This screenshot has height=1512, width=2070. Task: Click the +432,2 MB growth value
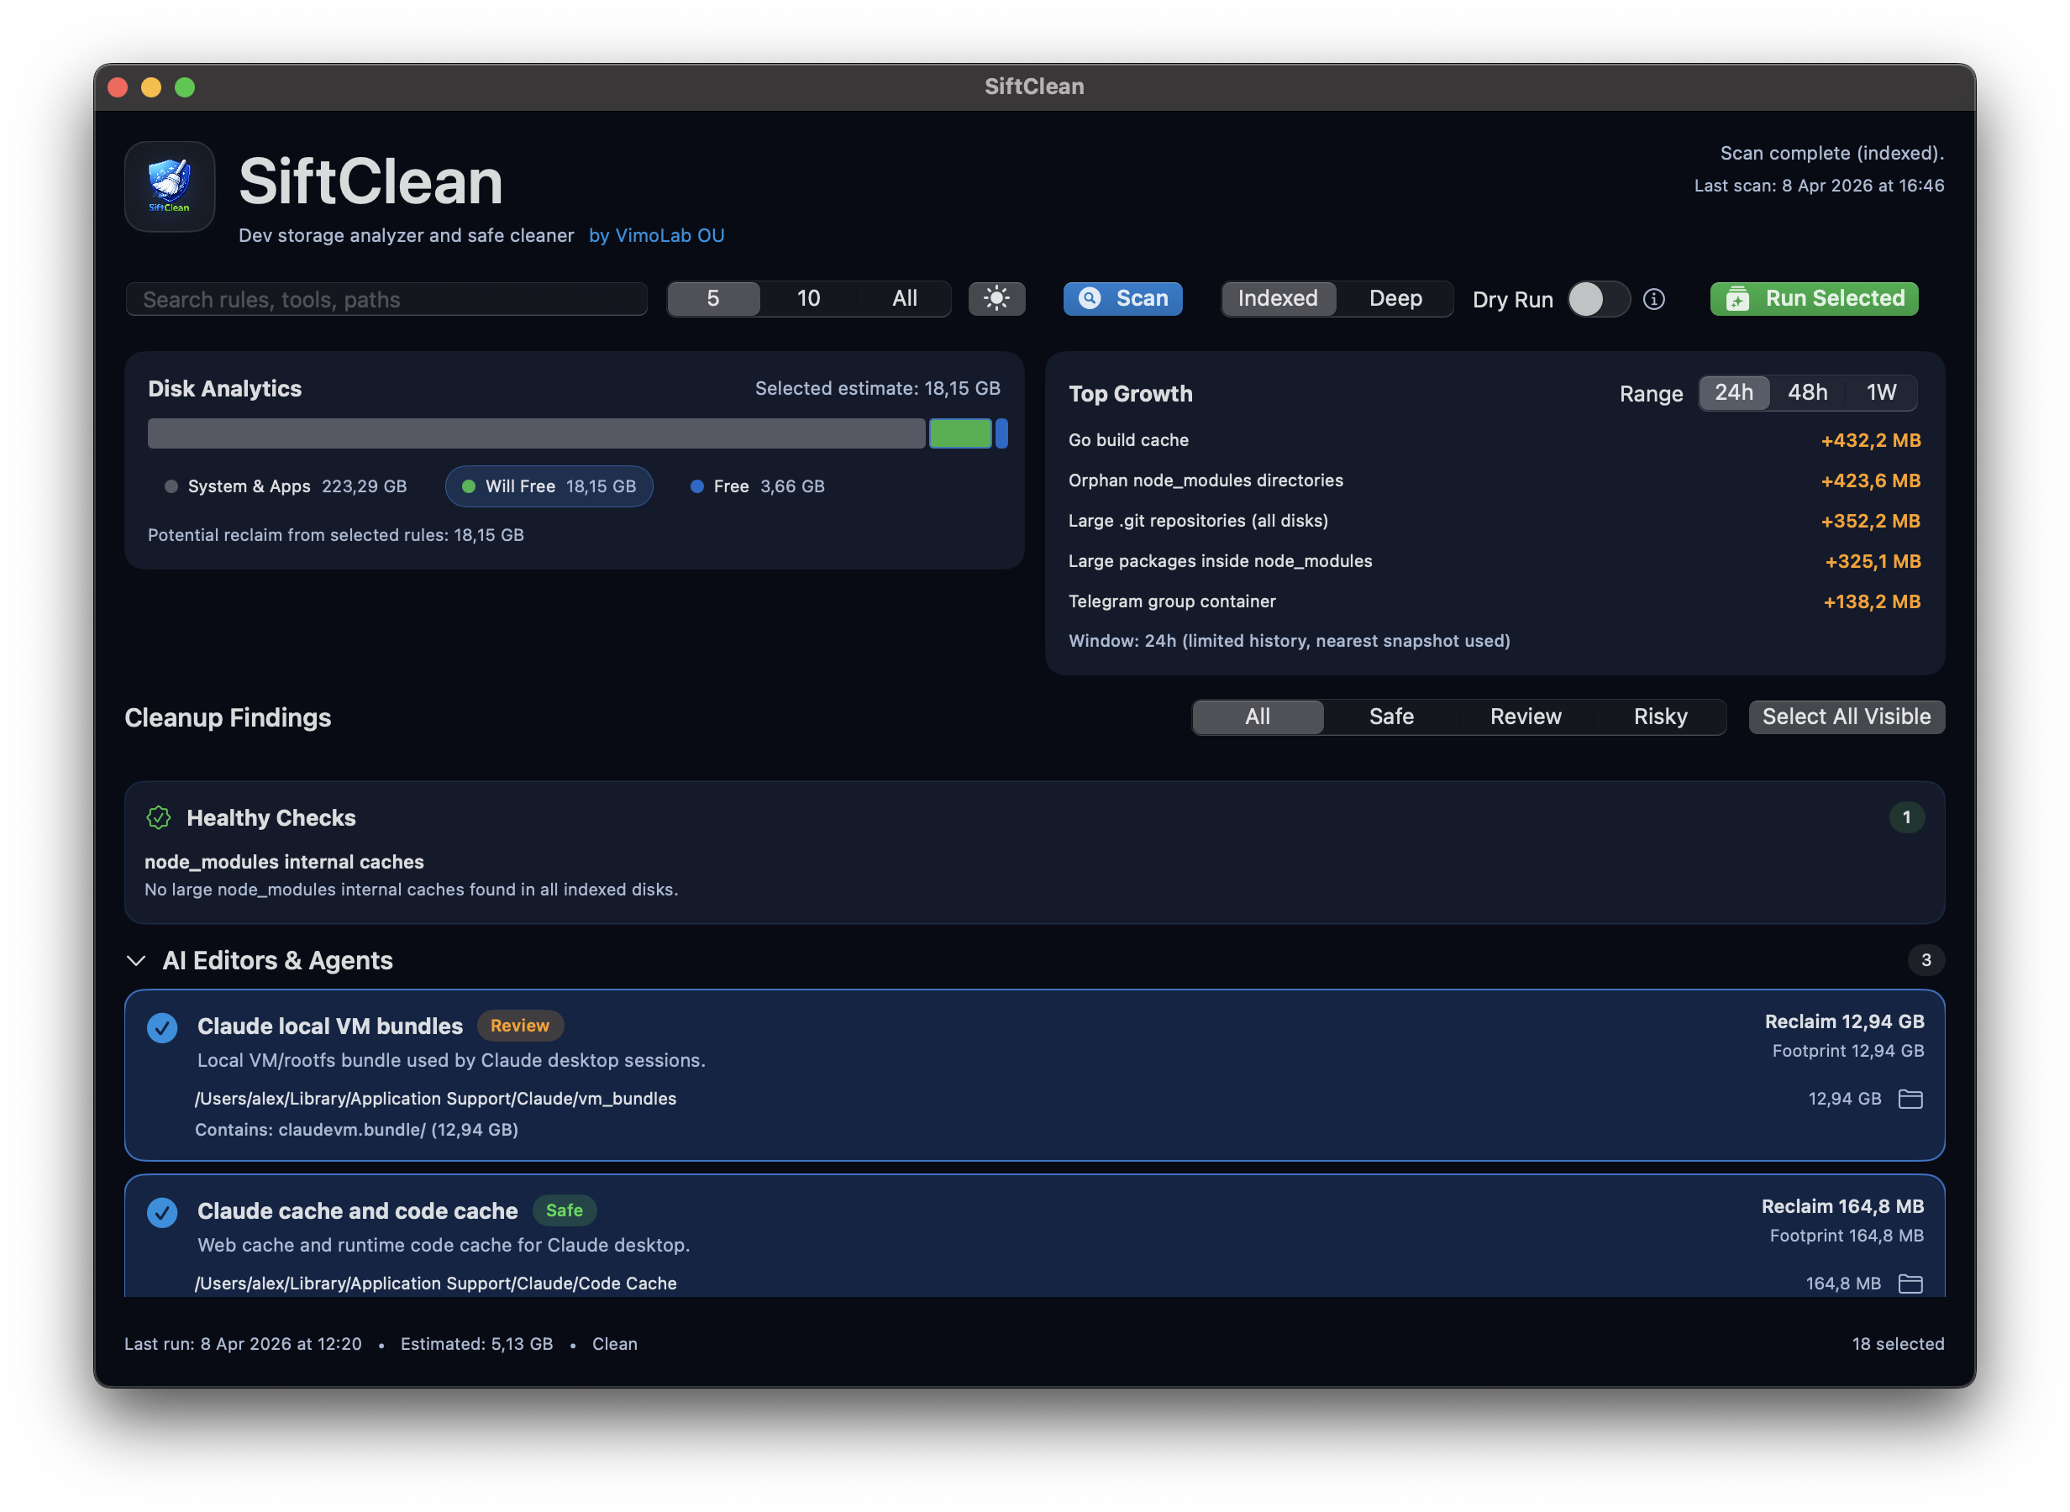[x=1871, y=440]
